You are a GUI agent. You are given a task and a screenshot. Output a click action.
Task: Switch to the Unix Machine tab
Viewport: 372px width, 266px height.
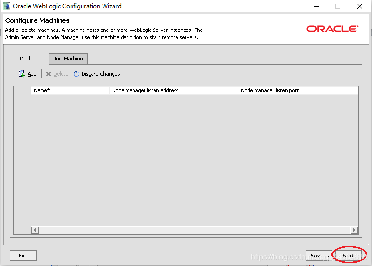click(68, 59)
